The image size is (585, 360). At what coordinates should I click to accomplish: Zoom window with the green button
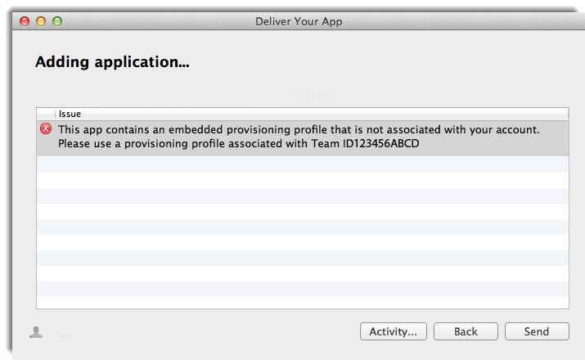tap(57, 21)
